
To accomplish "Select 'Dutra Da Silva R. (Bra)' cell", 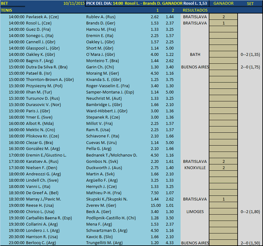I will click(46, 67).
